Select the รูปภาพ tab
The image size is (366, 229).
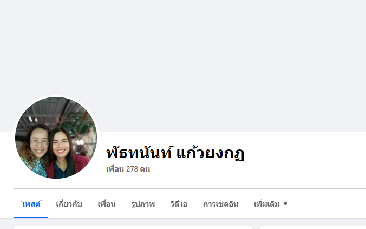(x=142, y=204)
